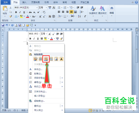Apply yellow text highlight color in ribbon
This screenshot has width=139, height=113.
21,16
